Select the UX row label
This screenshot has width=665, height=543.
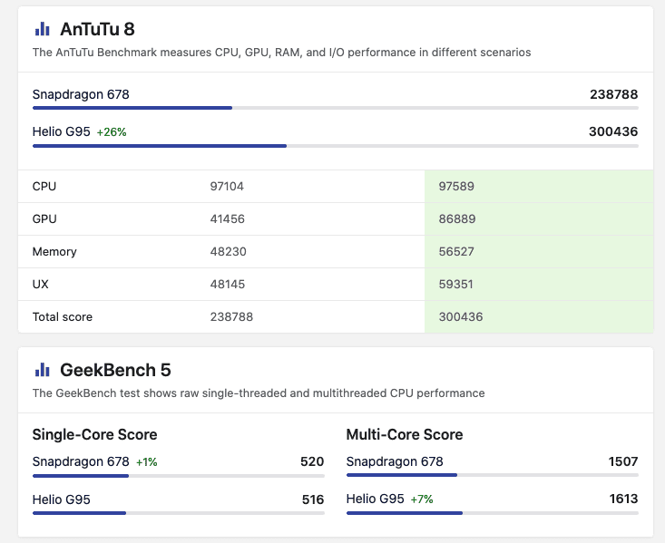pyautogui.click(x=41, y=285)
